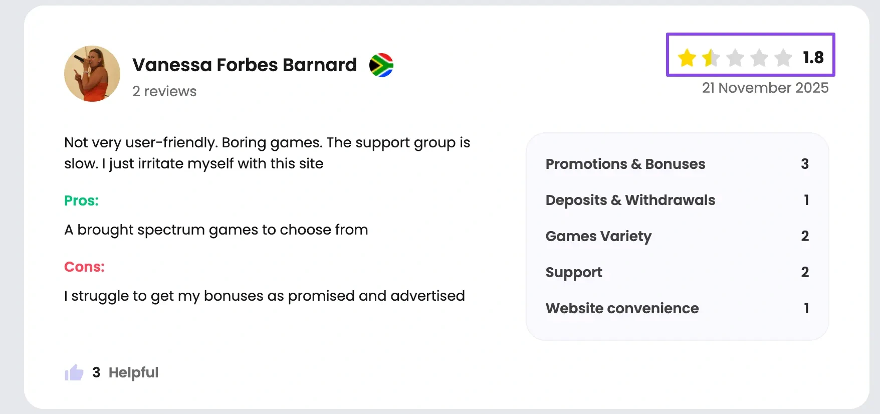The image size is (880, 414).
Task: Select the Support rating row
Action: click(677, 272)
